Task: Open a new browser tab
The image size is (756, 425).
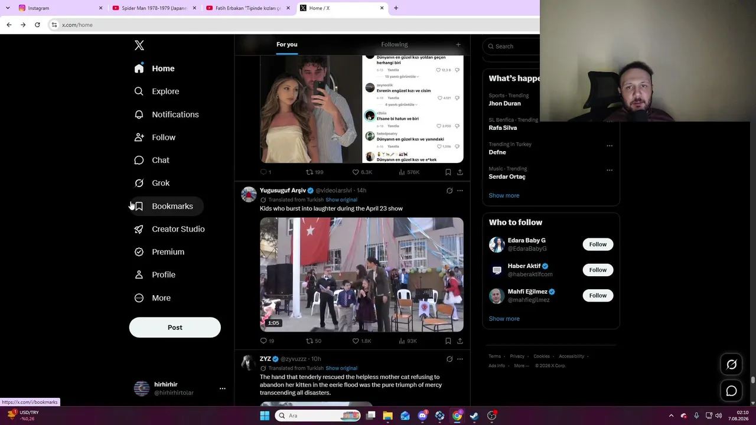Action: pos(396,8)
